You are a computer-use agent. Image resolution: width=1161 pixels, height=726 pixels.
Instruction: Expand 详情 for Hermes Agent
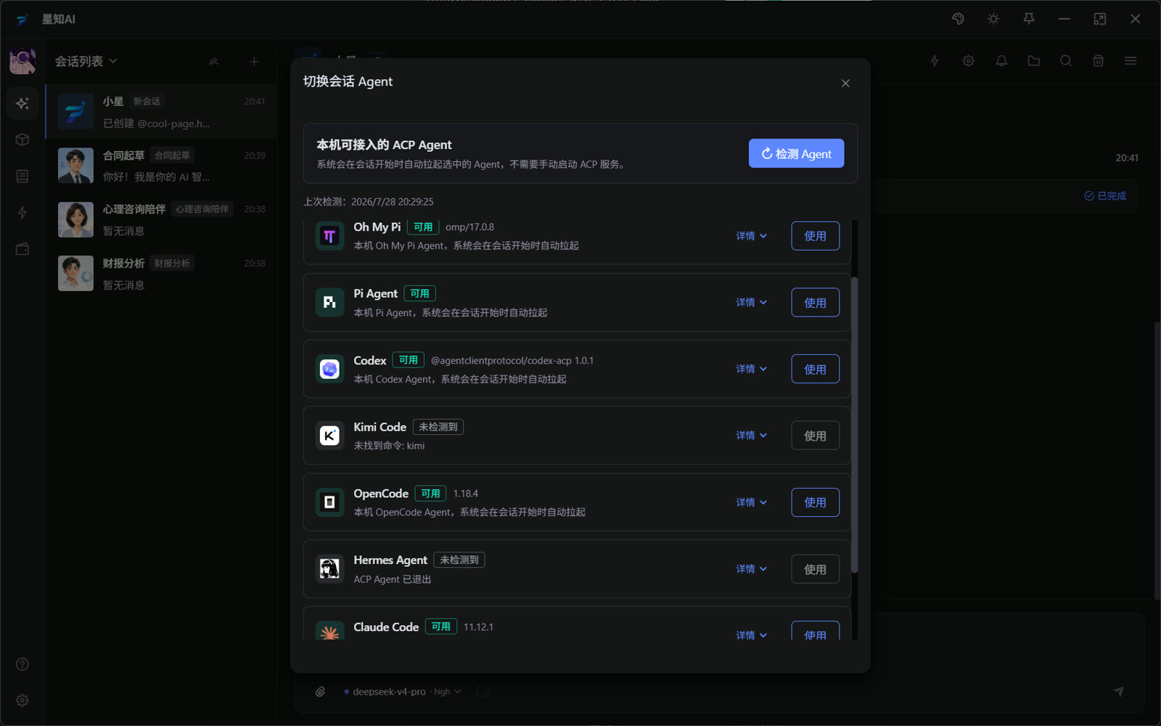[x=751, y=569]
